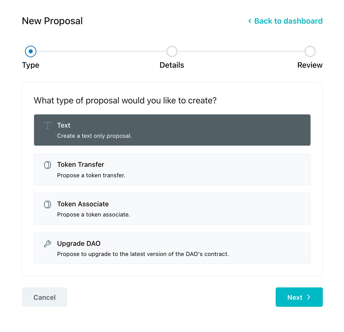The image size is (344, 332).
Task: Choose the Text proposal option
Action: click(172, 130)
